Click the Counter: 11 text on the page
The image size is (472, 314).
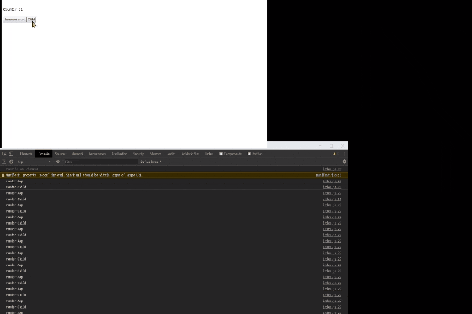(13, 9)
